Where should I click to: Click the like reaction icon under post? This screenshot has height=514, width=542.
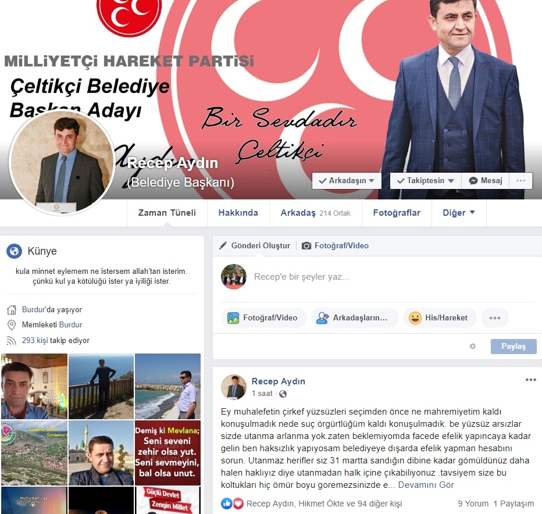pos(226,504)
